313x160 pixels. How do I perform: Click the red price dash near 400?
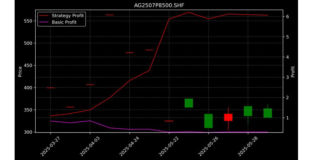pyautogui.click(x=51, y=88)
